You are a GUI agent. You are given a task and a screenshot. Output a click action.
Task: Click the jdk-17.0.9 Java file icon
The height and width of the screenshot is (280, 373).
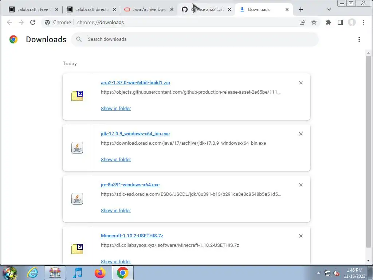(77, 148)
